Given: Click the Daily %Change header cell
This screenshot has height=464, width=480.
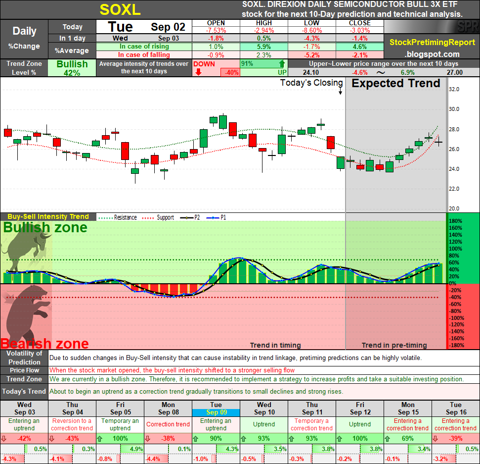Looking at the screenshot, I should coord(24,39).
